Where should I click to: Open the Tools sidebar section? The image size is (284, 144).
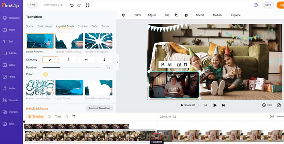[8, 124]
